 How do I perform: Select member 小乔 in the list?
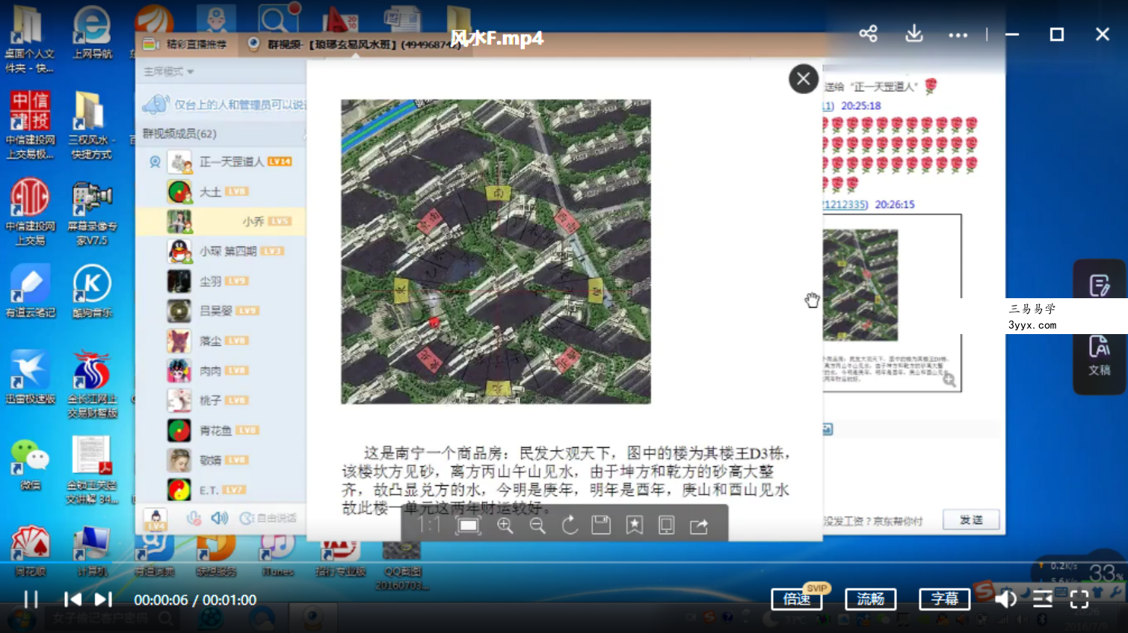click(x=221, y=221)
